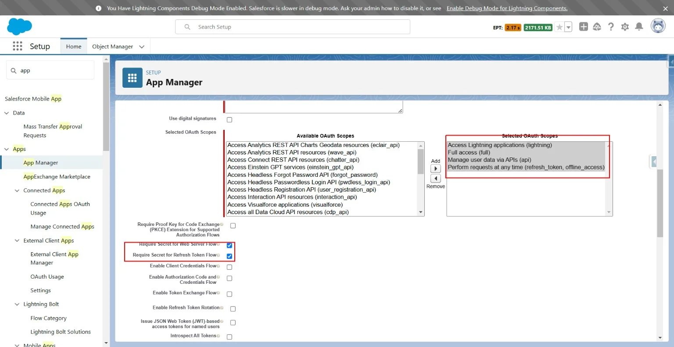Open the notifications bell icon
Screen dimensions: 674x347
pos(639,27)
